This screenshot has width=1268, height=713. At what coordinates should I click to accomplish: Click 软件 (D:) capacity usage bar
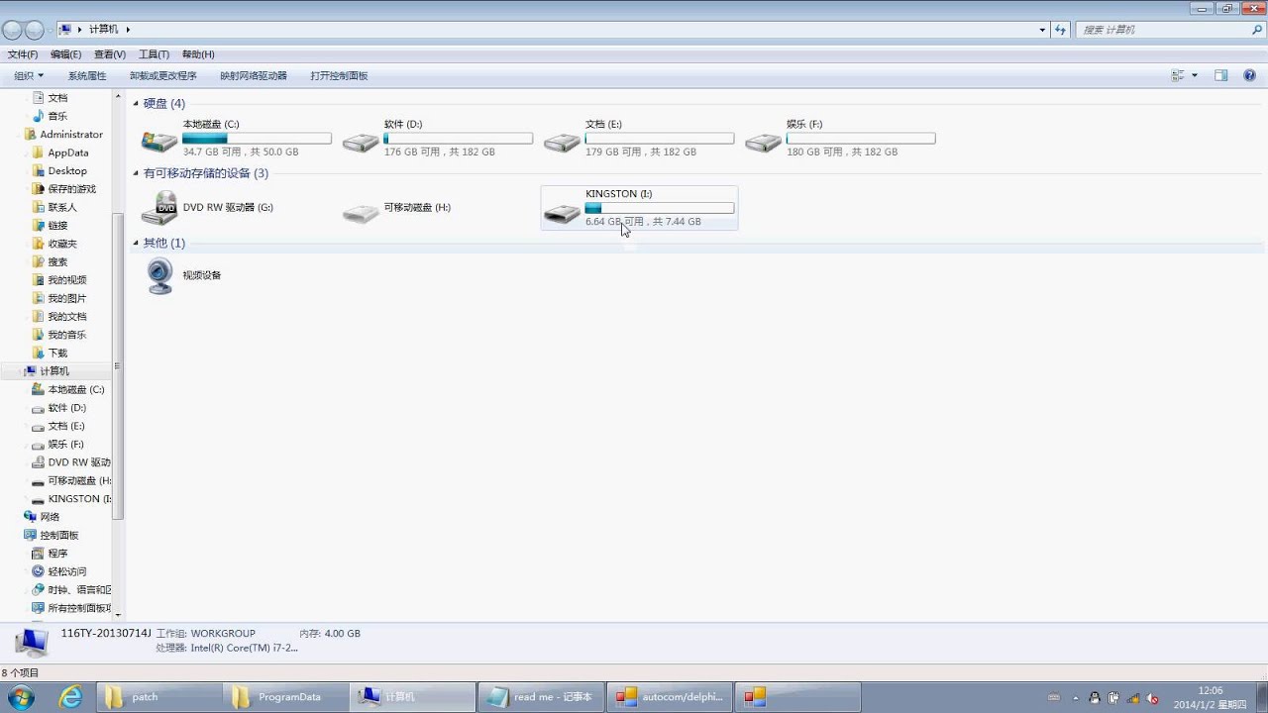point(458,139)
